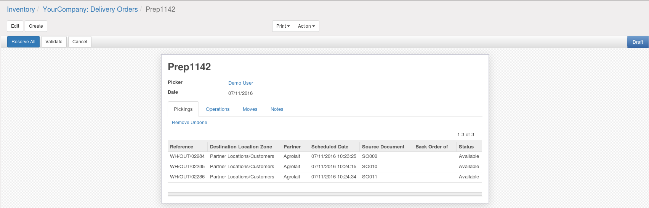649x208 pixels.
Task: Open picking row WH/OUT/02284
Action: [187, 156]
